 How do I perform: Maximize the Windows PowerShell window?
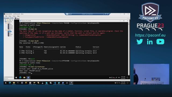coord(124,21)
